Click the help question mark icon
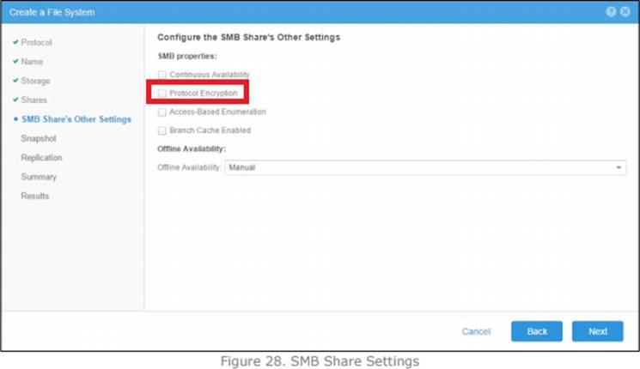The width and height of the screenshot is (640, 369). pos(611,12)
